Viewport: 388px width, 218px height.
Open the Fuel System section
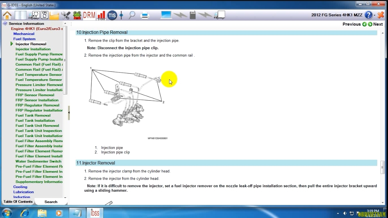pos(24,39)
